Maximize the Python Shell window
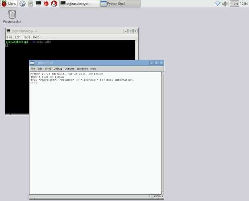249x201 pixels. [156, 63]
